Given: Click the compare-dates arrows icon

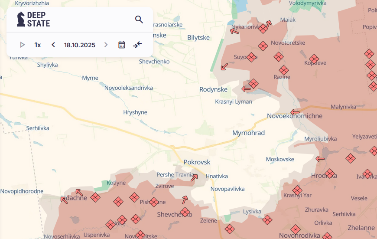Looking at the screenshot, I should pos(137,45).
